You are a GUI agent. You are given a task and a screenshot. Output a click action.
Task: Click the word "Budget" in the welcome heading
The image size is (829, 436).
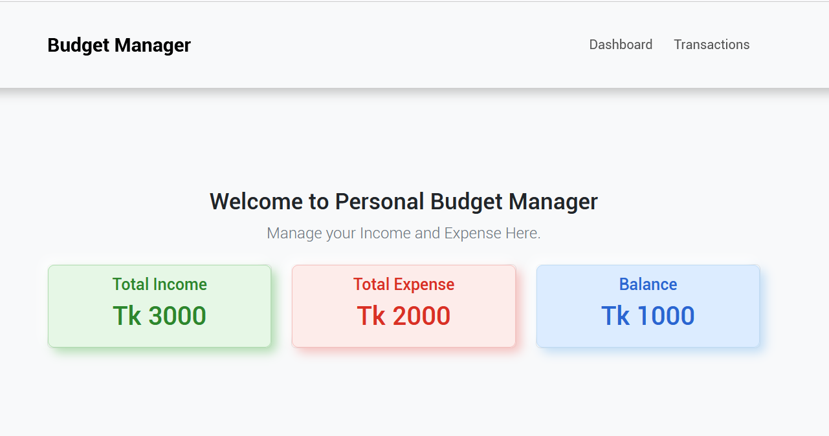pos(467,202)
